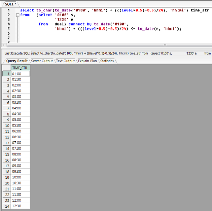The height and width of the screenshot is (211, 212).
Task: Select the TIME_STR column header
Action: [21, 68]
